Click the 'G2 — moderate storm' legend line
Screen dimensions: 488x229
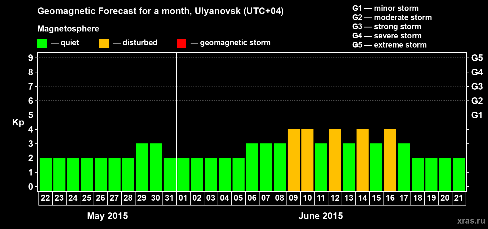[x=392, y=17]
